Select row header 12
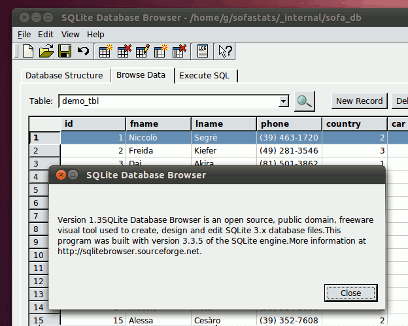 pos(39,282)
